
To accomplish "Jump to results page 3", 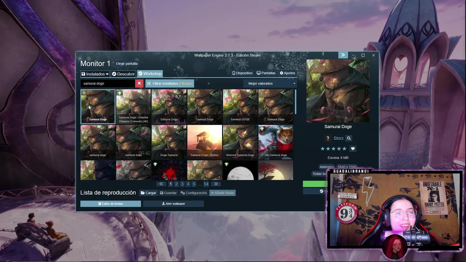I will pyautogui.click(x=182, y=184).
